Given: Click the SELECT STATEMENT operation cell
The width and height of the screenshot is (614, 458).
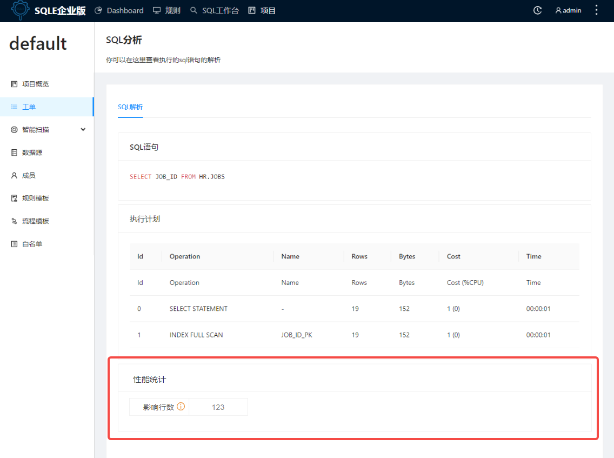Looking at the screenshot, I should click(x=198, y=309).
